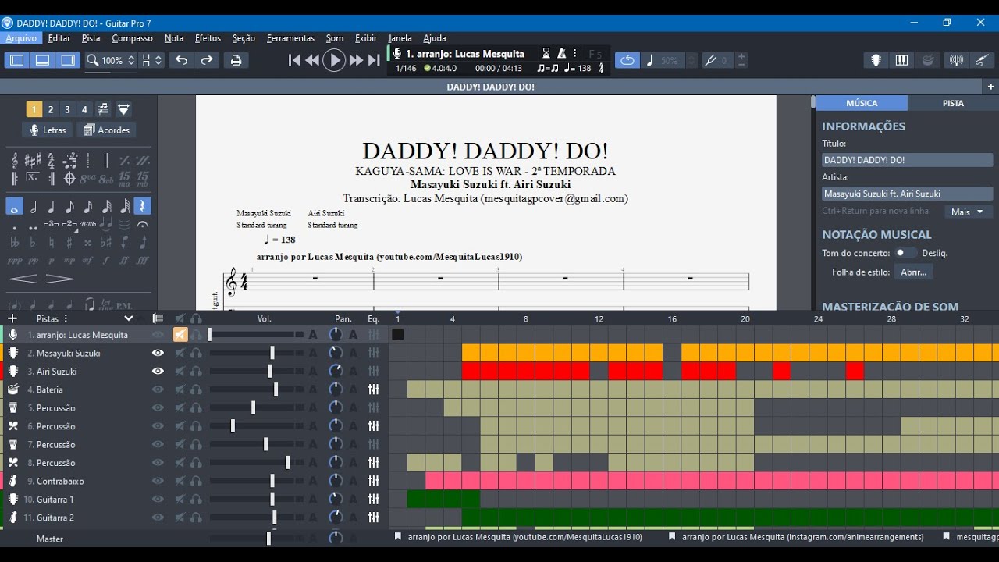
Task: Select the eighth note duration
Action: point(69,207)
